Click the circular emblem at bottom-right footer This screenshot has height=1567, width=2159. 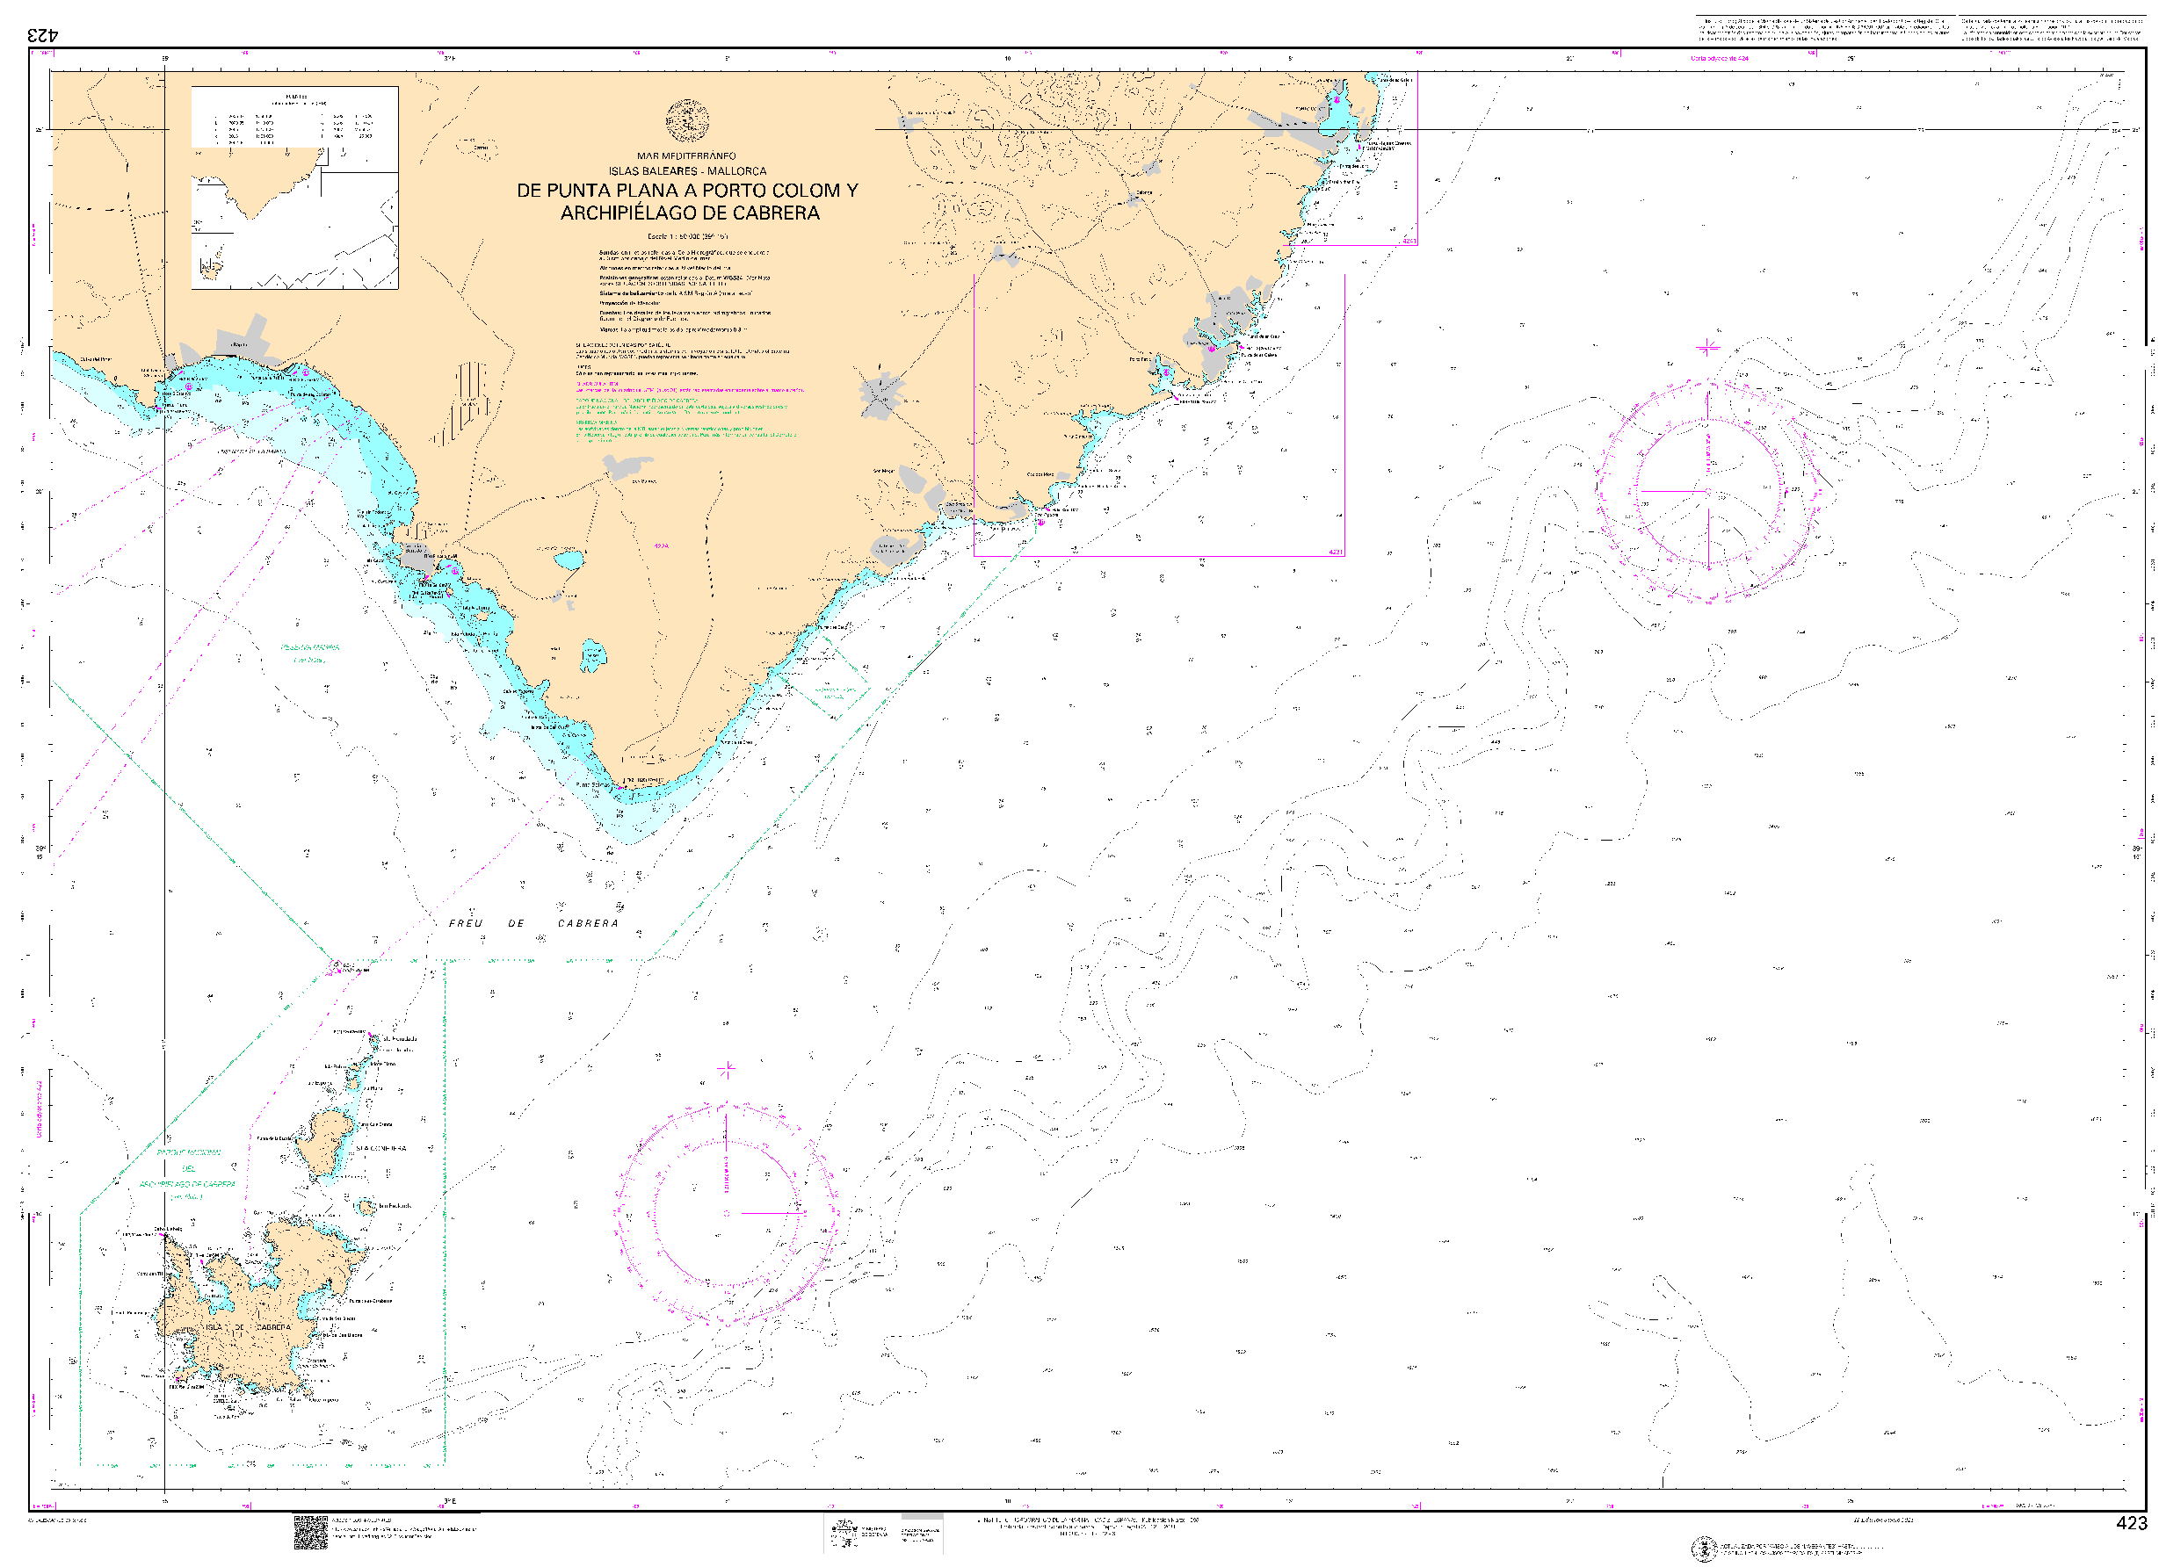(1703, 1549)
